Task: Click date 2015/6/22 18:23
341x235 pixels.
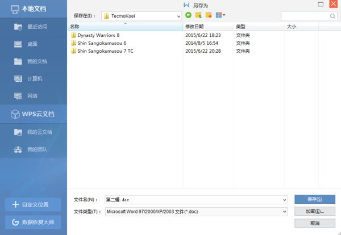Action: pos(203,35)
